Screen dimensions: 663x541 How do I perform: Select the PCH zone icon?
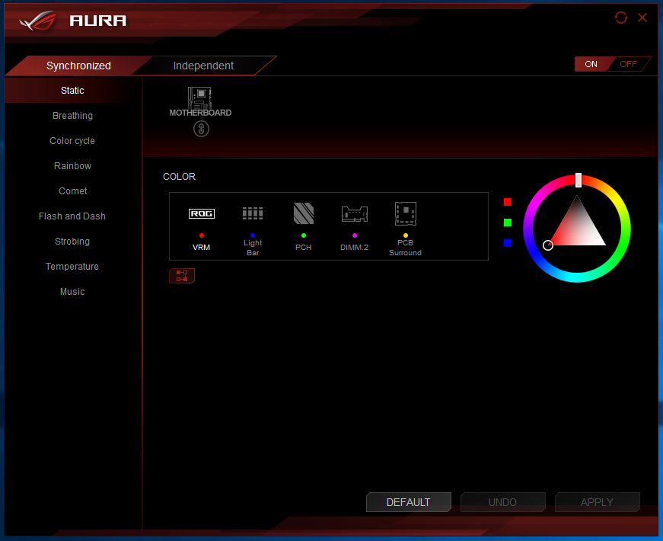coord(303,213)
